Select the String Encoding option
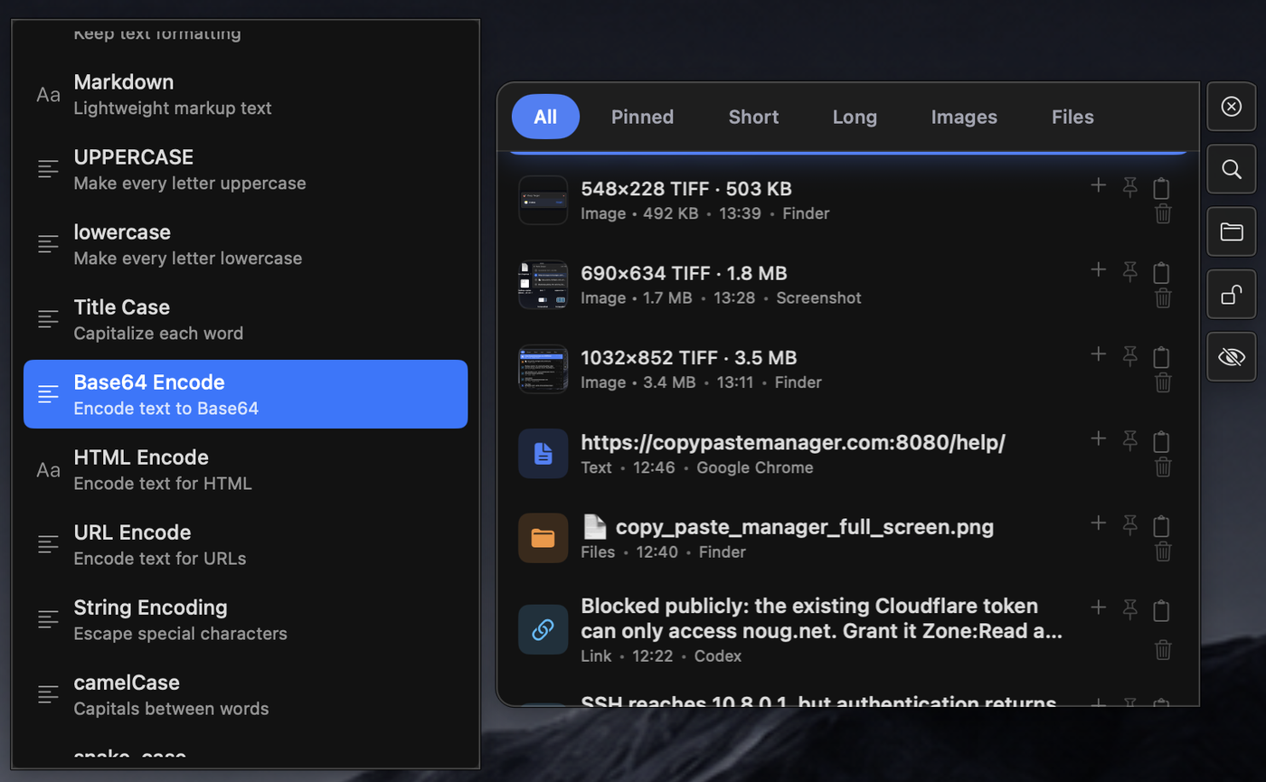1266x782 pixels. (245, 619)
